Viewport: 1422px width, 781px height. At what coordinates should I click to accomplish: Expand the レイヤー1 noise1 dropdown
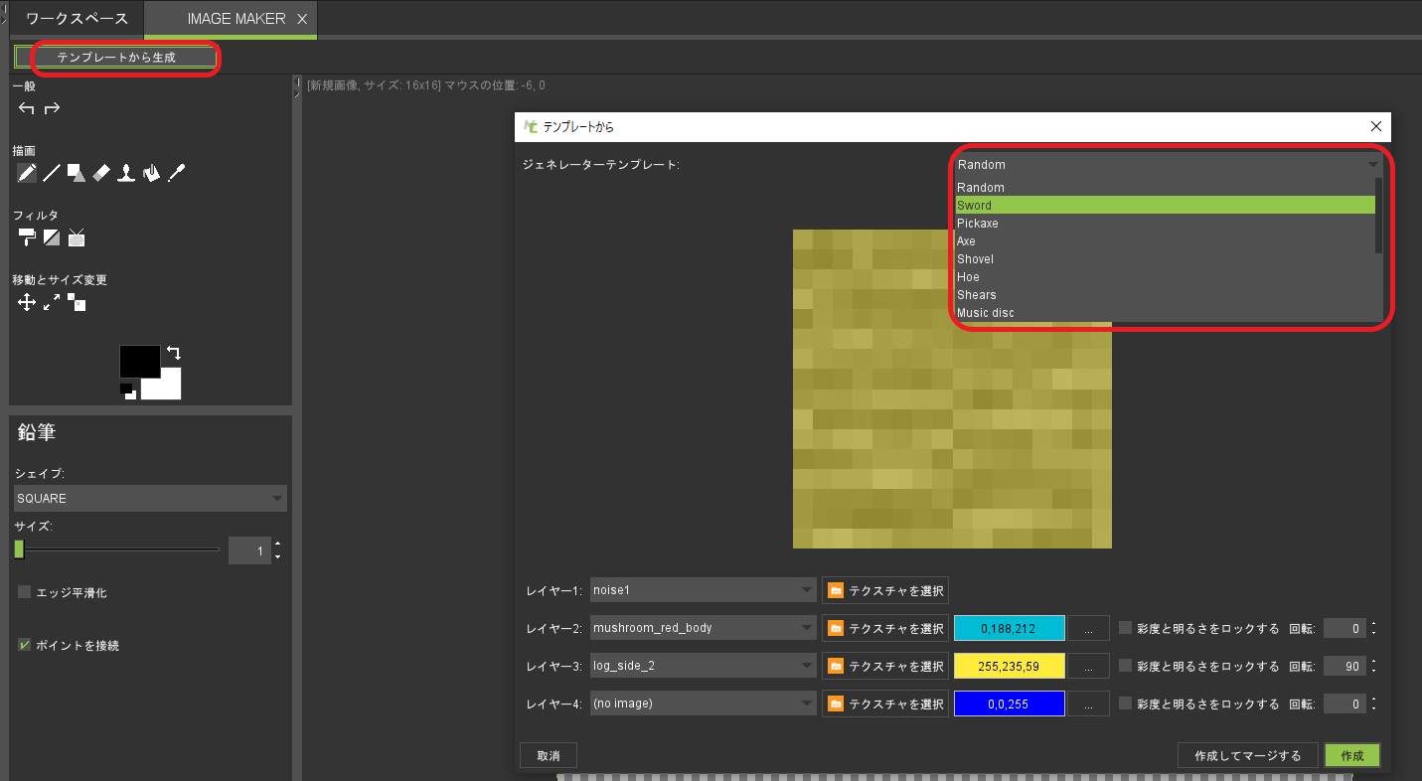(x=703, y=590)
